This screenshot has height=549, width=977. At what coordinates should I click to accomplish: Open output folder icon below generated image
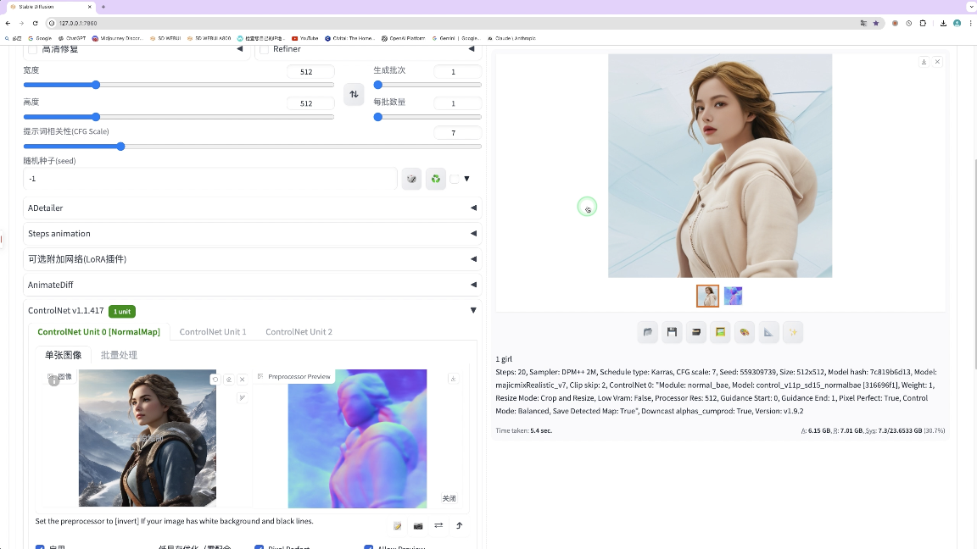pos(648,332)
